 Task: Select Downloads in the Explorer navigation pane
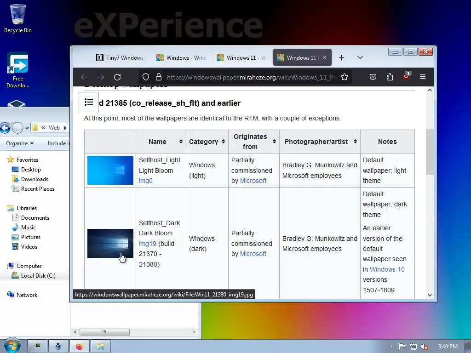click(x=34, y=179)
